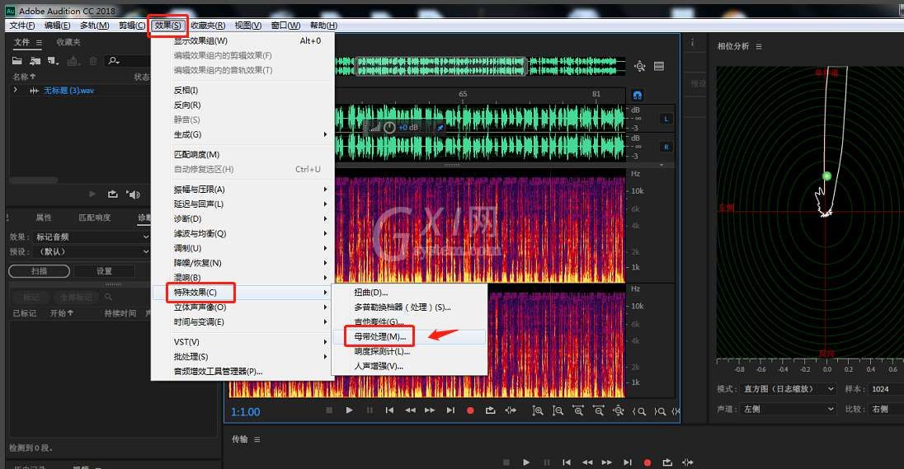Click the 1:1.00 time display
The height and width of the screenshot is (469, 904).
click(x=246, y=412)
